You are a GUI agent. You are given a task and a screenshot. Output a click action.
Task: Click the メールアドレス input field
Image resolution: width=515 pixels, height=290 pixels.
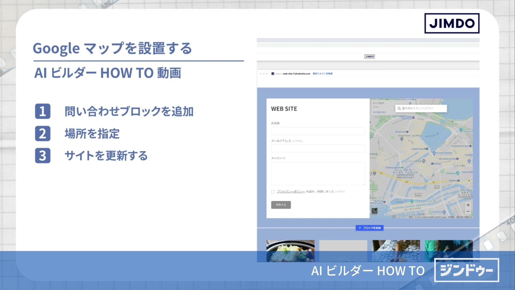pyautogui.click(x=318, y=148)
